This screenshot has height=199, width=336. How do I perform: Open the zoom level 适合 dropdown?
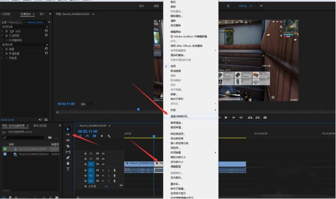(x=89, y=104)
